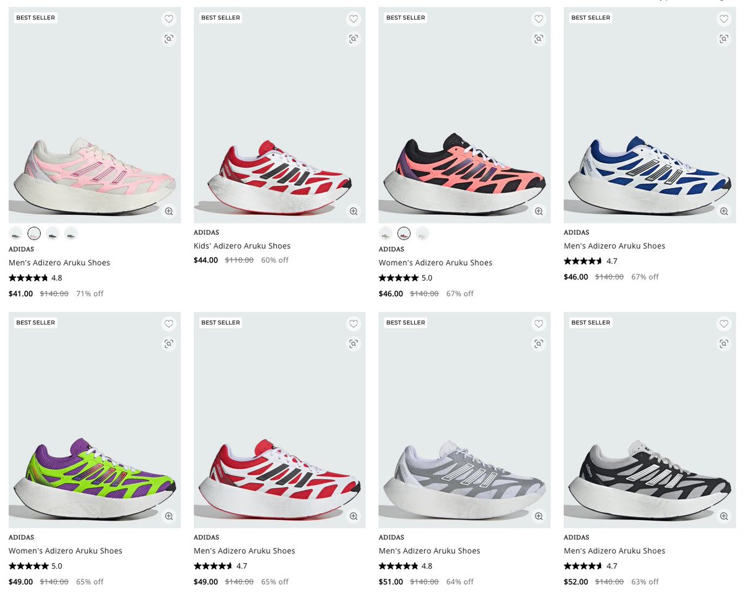Click visual search icon on Kids' Aruku shoe

click(354, 39)
